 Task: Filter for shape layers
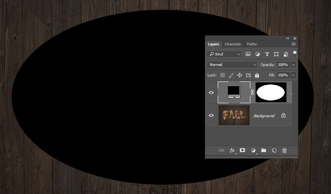(x=276, y=54)
